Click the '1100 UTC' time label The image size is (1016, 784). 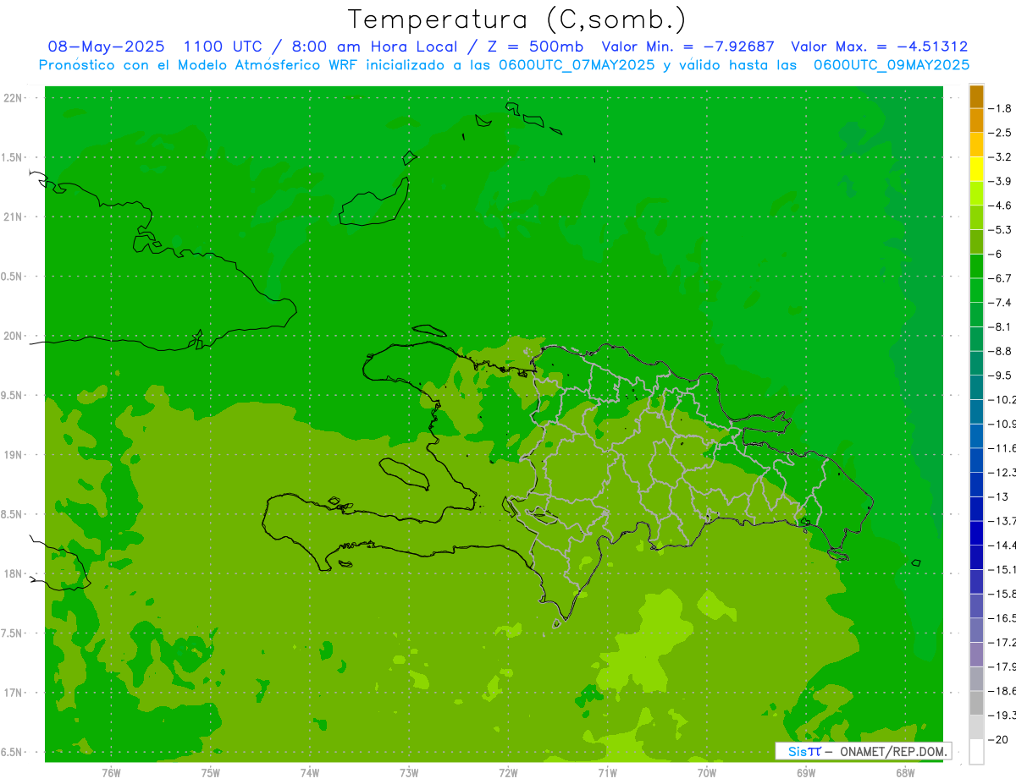click(224, 47)
